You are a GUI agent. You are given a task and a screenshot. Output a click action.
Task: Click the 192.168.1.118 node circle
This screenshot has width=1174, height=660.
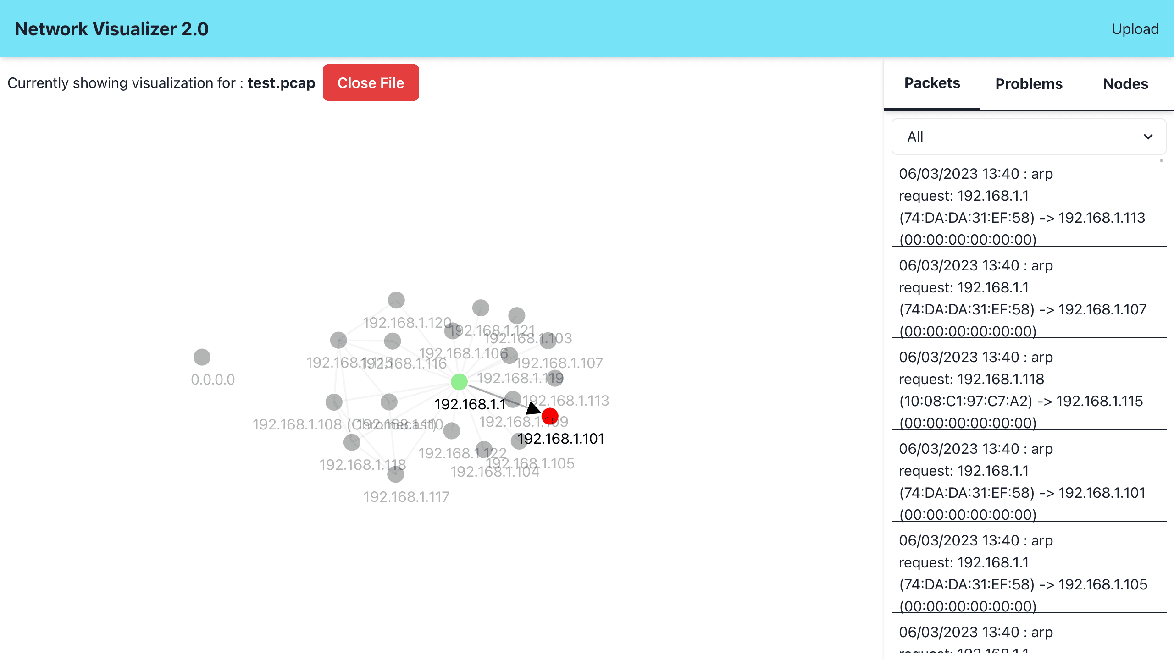(x=352, y=442)
